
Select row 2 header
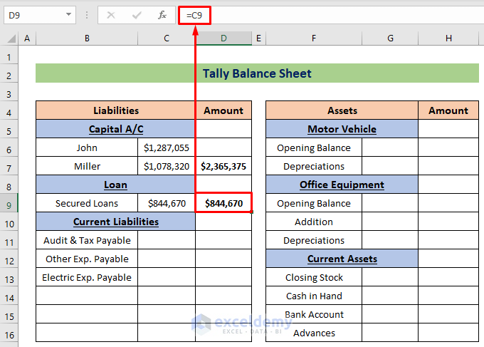click(x=9, y=73)
